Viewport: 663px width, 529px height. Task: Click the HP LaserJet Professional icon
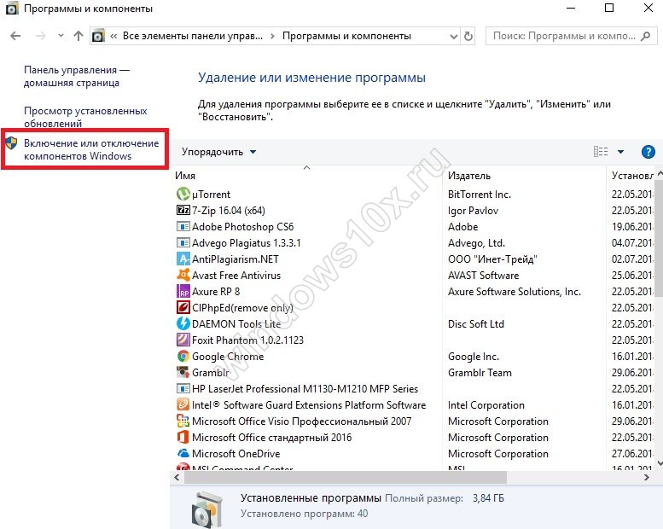pos(183,388)
